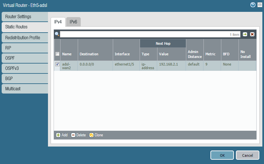264x164 pixels.
Task: Open the BGP section
Action: (25, 79)
